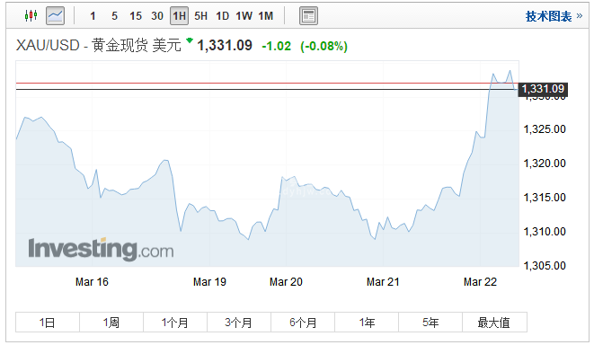The width and height of the screenshot is (594, 345).
Task: Click the green down arrow indicator
Action: pos(190,40)
